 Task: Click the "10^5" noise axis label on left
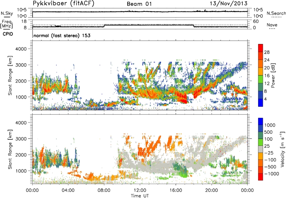pyautogui.click(x=22, y=10)
